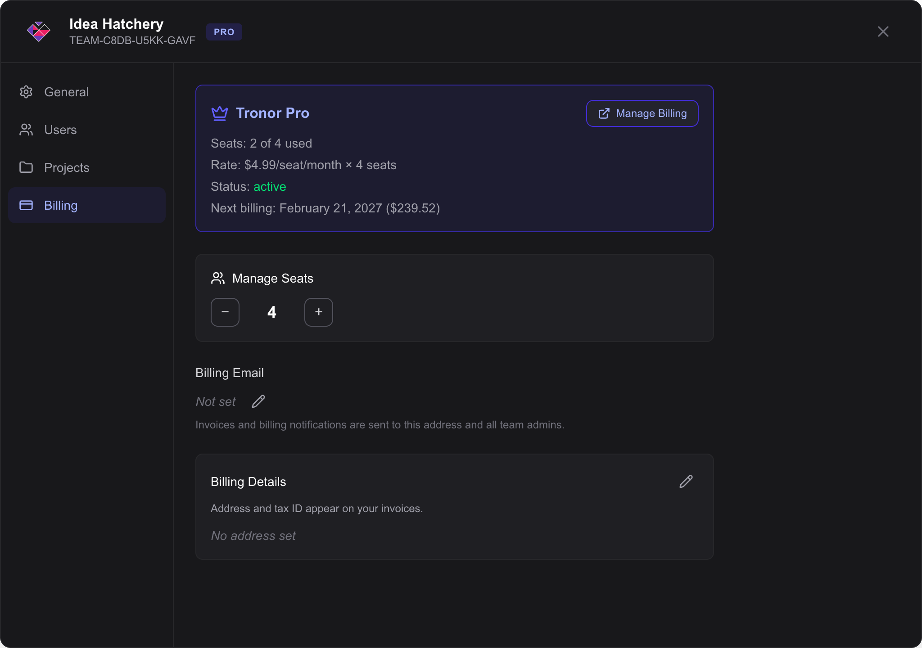Screen dimensions: 922x648
Task: Open Manage Billing
Action: [x=642, y=113]
